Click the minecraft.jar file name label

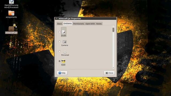pyautogui.click(x=11, y=33)
